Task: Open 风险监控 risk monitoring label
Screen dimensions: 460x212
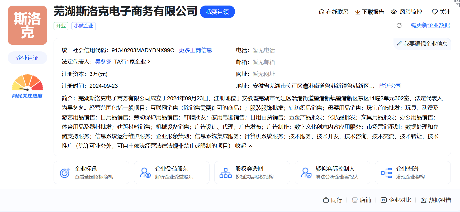Action: tap(411, 12)
